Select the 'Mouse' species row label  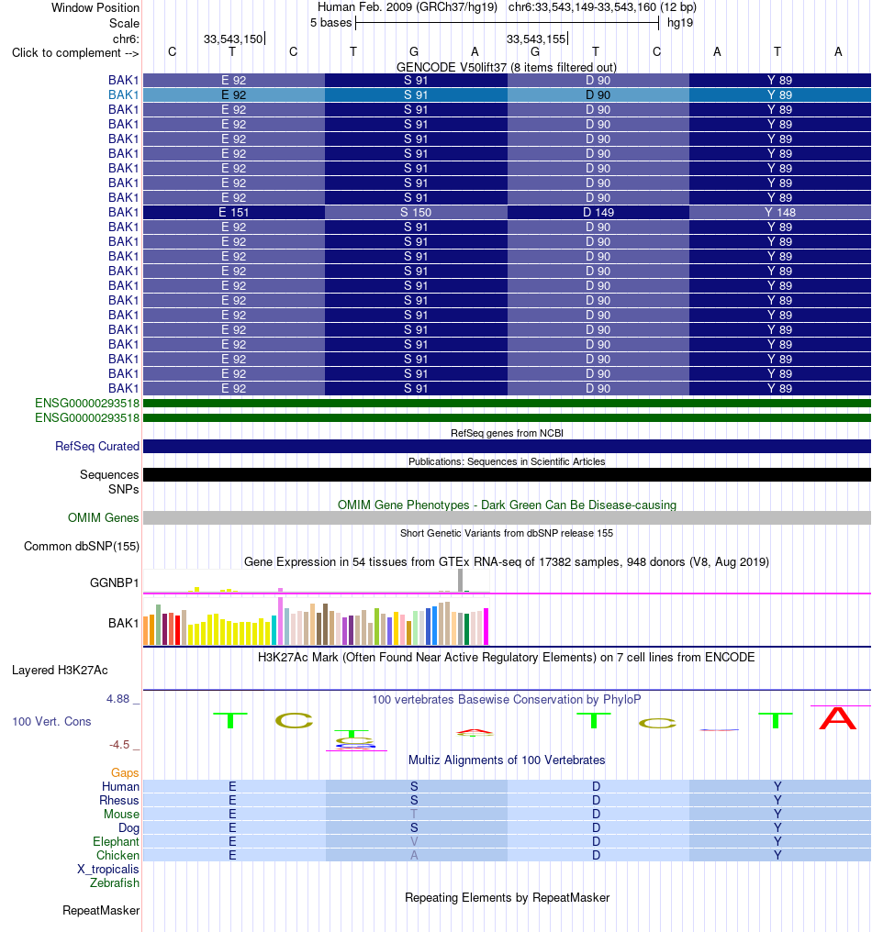tap(121, 814)
